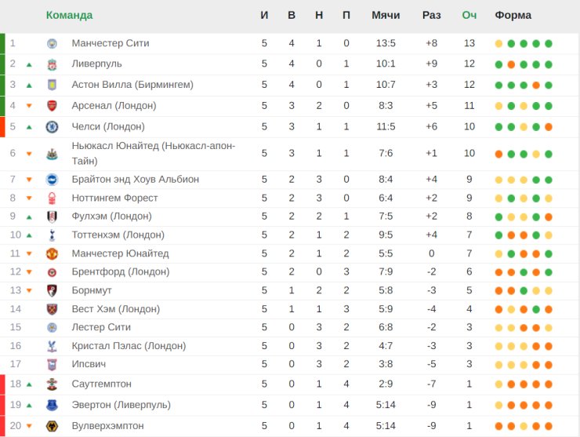The image size is (580, 437).
Task: Click the Newcastle United crest icon
Action: point(53,154)
